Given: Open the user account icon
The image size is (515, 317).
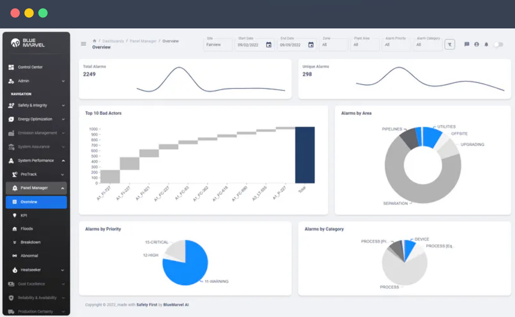Looking at the screenshot, I should pyautogui.click(x=476, y=44).
